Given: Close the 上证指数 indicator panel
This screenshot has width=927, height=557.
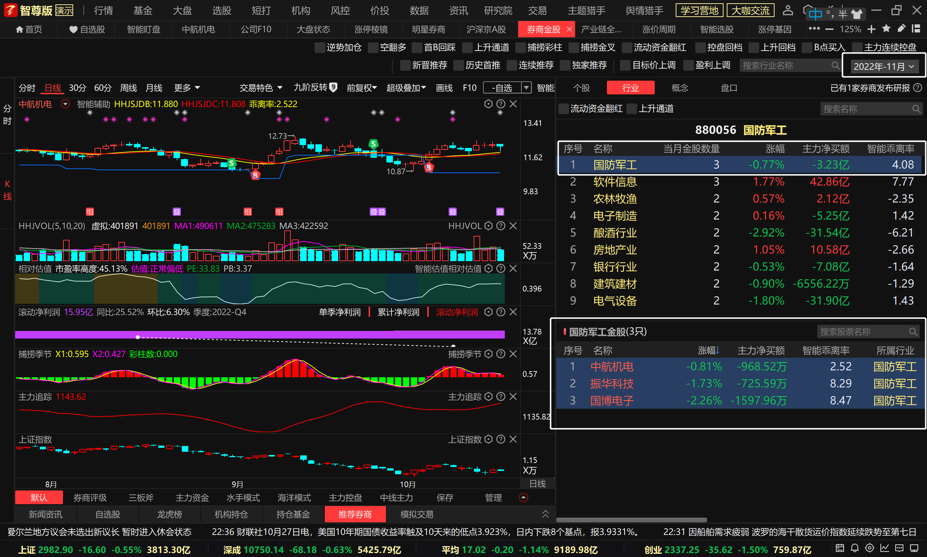Looking at the screenshot, I should [513, 439].
